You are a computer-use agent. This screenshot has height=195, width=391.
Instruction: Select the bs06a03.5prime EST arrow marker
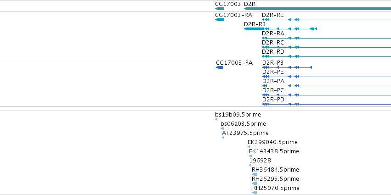pyautogui.click(x=222, y=128)
